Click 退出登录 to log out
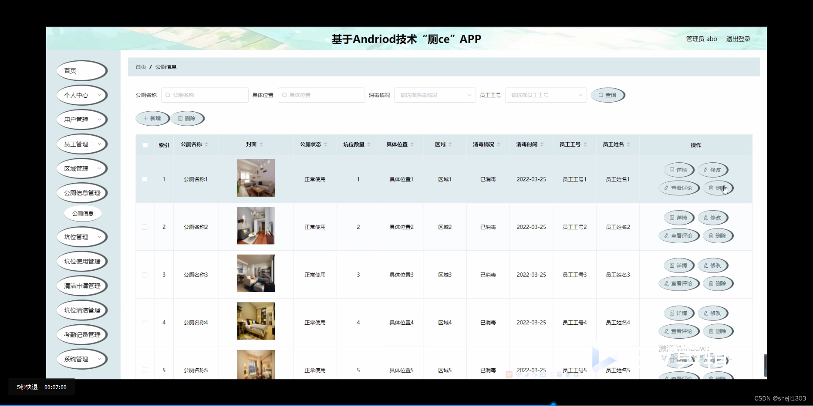Image resolution: width=813 pixels, height=406 pixels. pyautogui.click(x=738, y=38)
